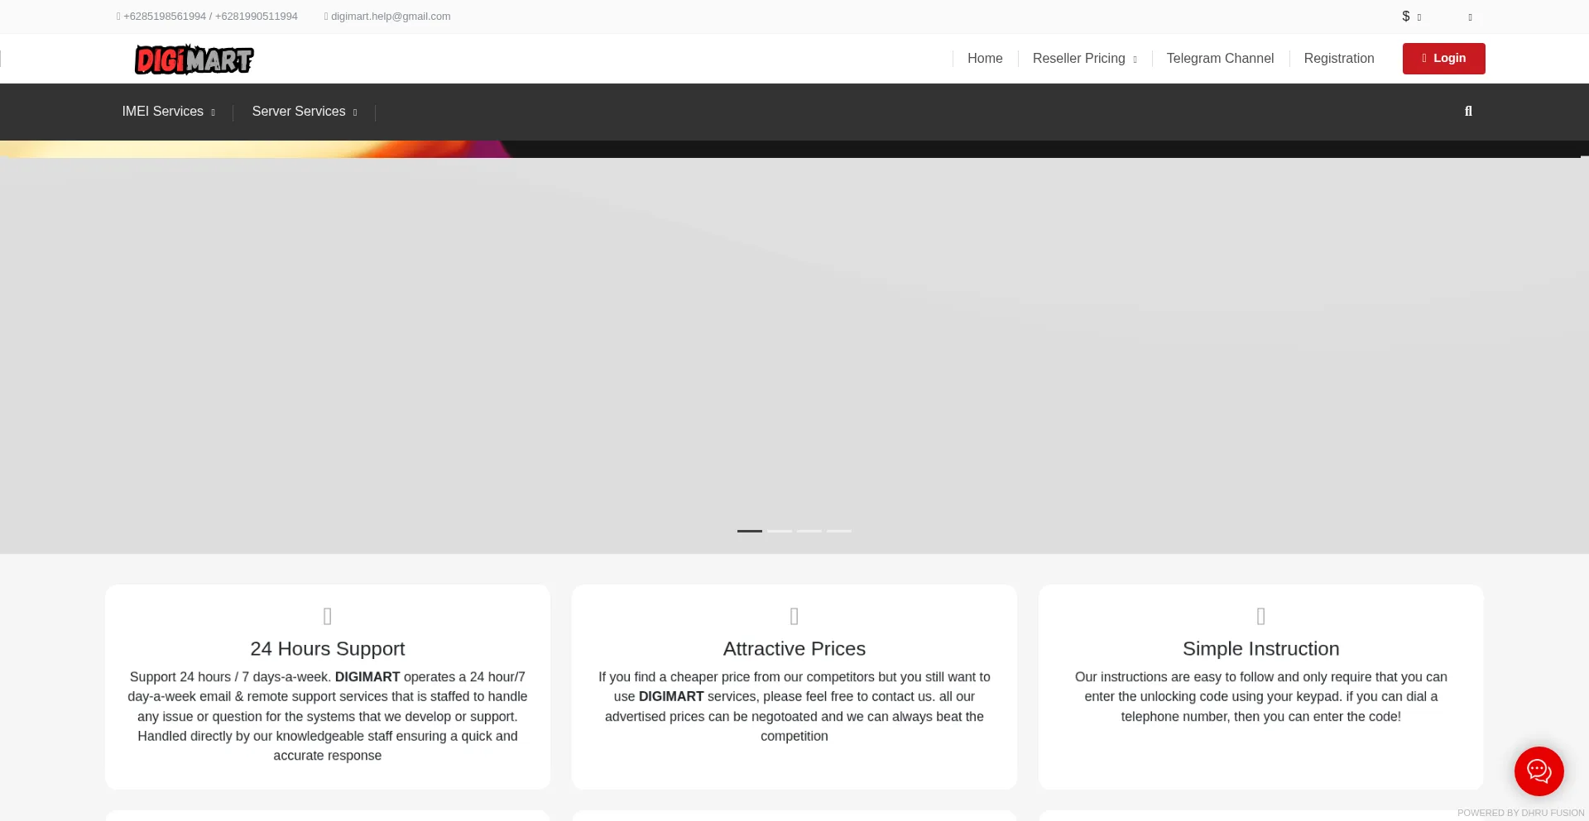Open the $ currency selector
Screen dimensions: 1589x821
tap(1411, 17)
